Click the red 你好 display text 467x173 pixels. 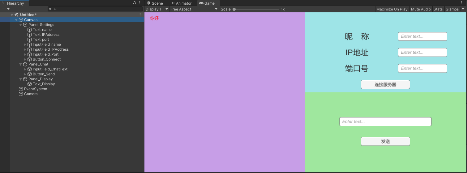pos(154,19)
